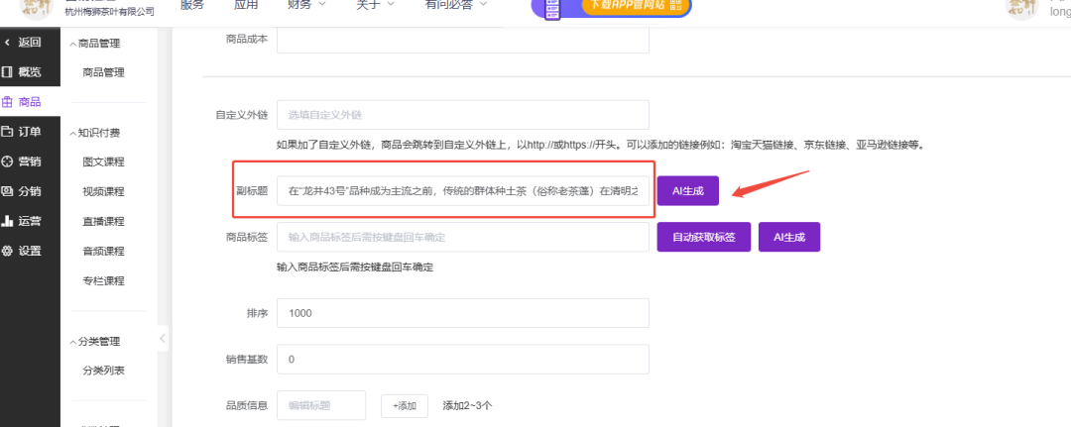Open the 设置 settings gear icon
The width and height of the screenshot is (1071, 427).
[8, 251]
